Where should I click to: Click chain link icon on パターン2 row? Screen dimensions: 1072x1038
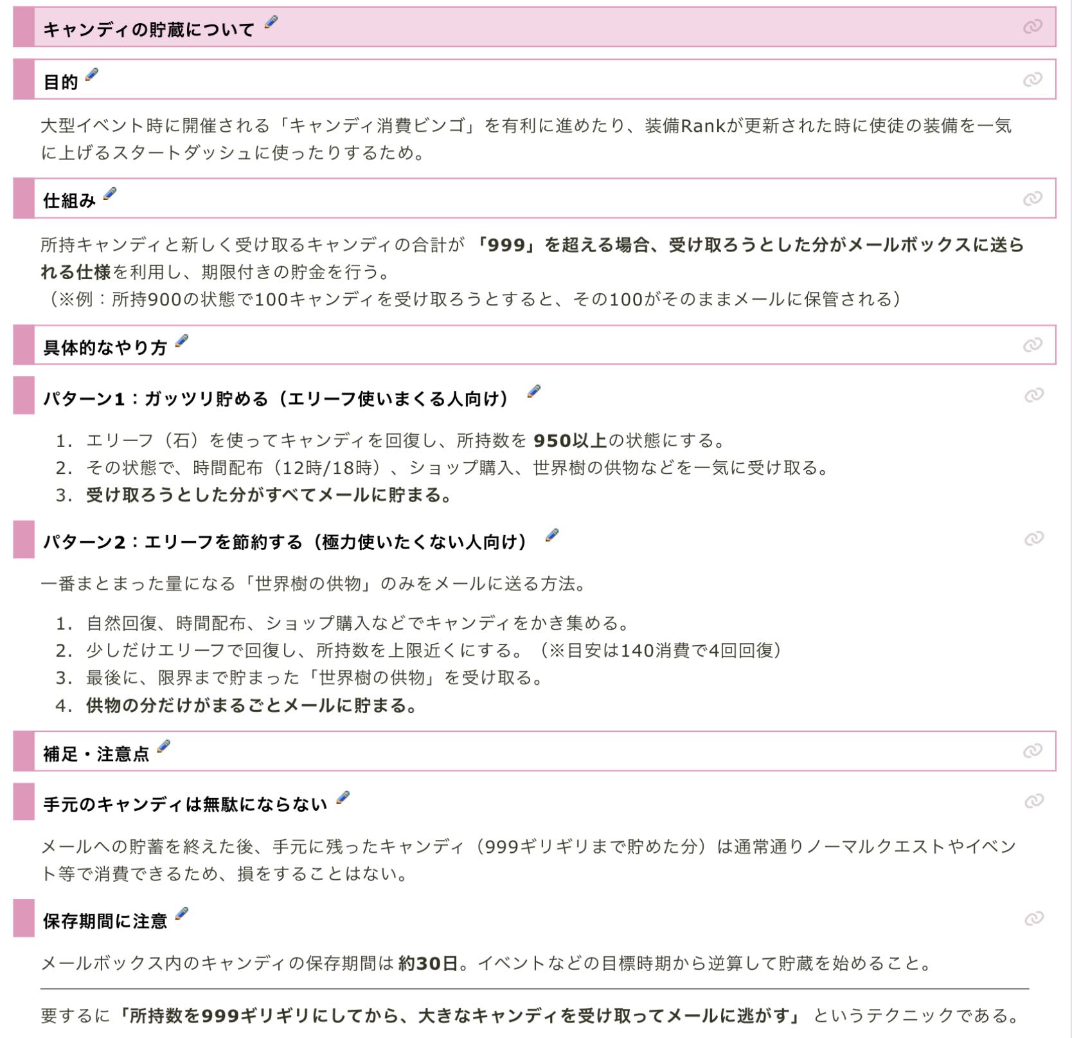click(1033, 538)
